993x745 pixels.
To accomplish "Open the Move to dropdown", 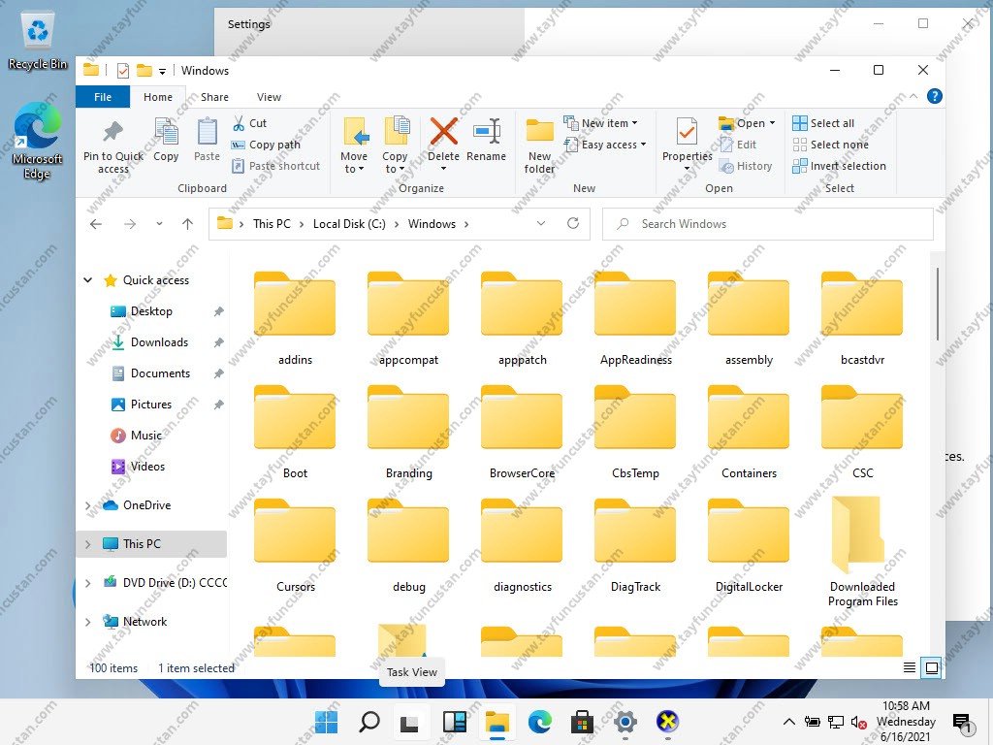I will tap(354, 146).
